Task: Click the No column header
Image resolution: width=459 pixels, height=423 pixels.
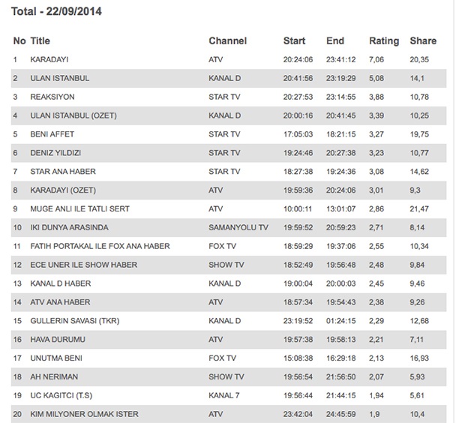Action: (x=19, y=40)
